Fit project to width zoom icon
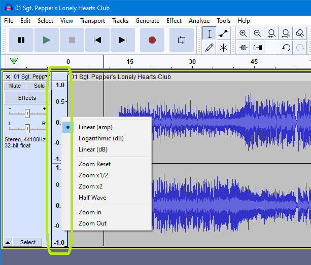The width and height of the screenshot is (311, 265). tap(286, 33)
